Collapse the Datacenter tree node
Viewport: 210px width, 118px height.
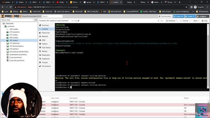click(x=2, y=24)
